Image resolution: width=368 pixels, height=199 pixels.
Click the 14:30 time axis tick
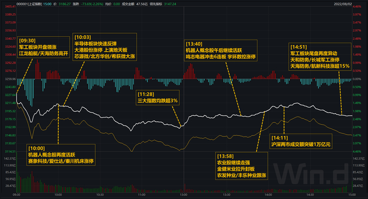(310, 195)
